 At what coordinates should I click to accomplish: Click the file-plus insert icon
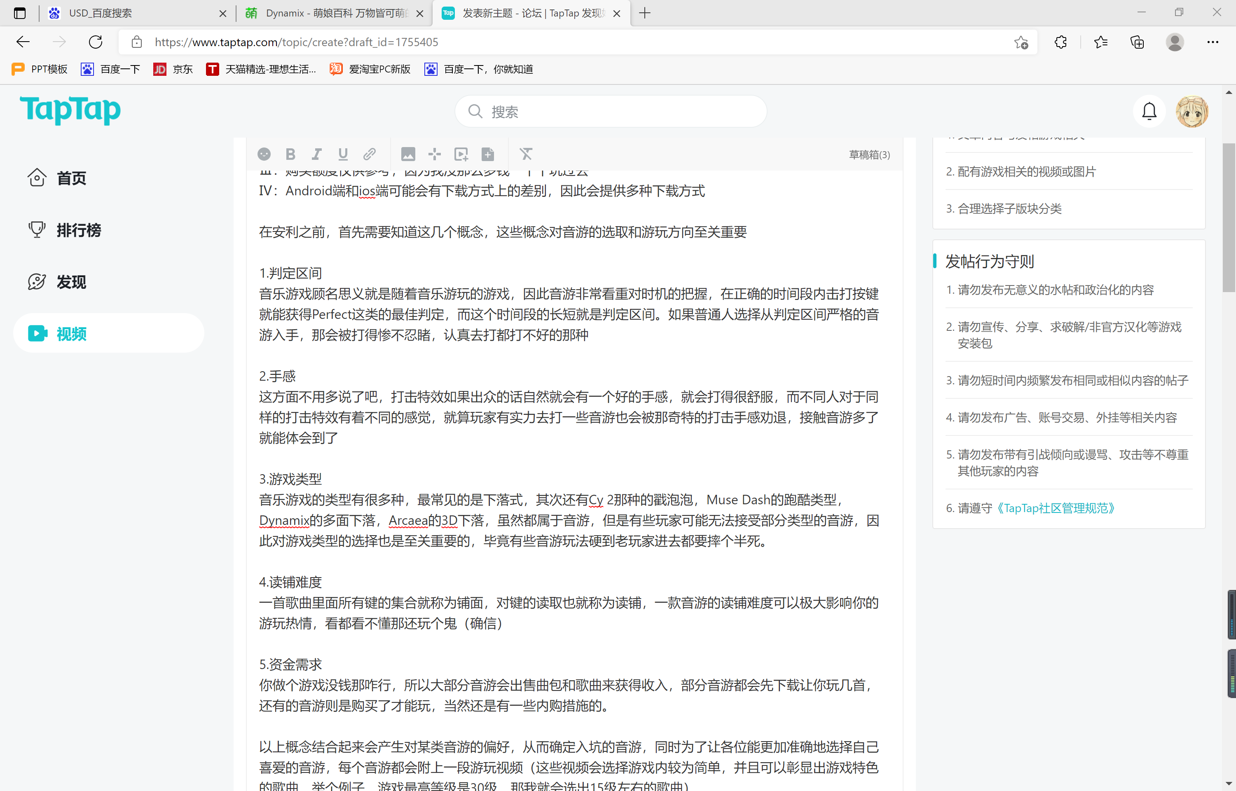(488, 154)
